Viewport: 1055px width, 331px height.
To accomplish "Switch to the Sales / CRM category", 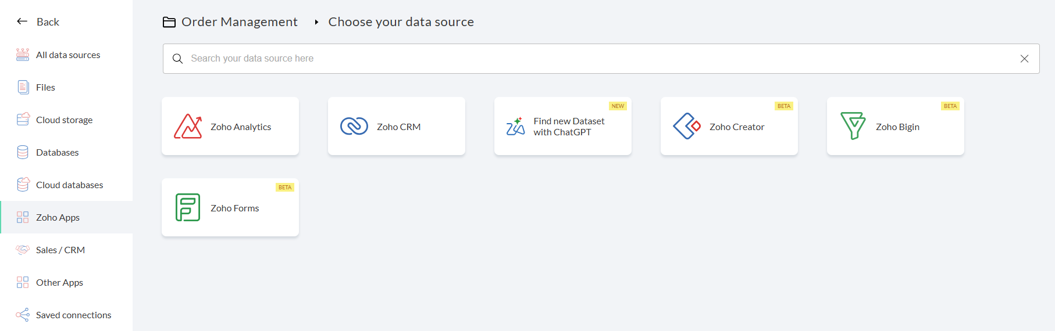I will pyautogui.click(x=60, y=250).
